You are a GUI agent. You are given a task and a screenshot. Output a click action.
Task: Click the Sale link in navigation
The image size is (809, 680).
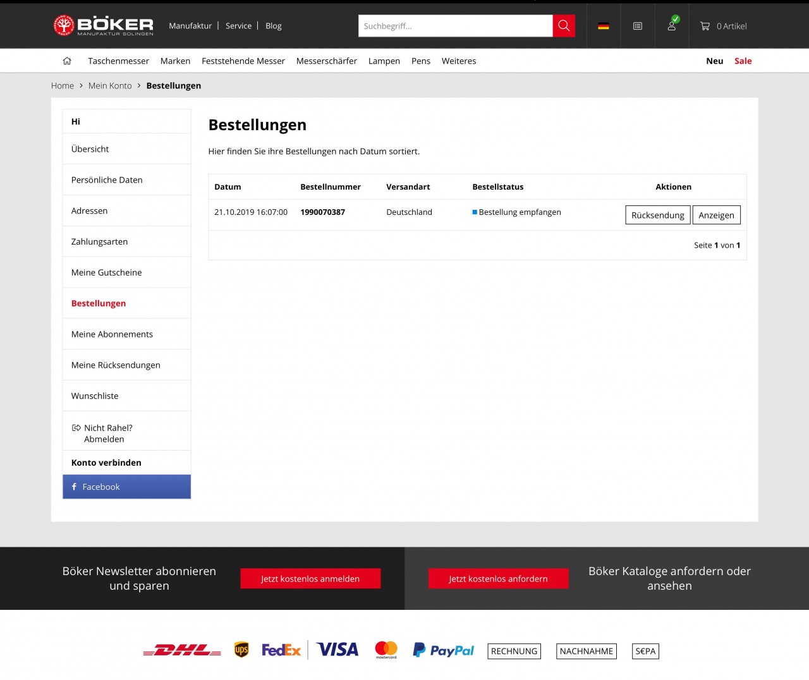tap(743, 61)
